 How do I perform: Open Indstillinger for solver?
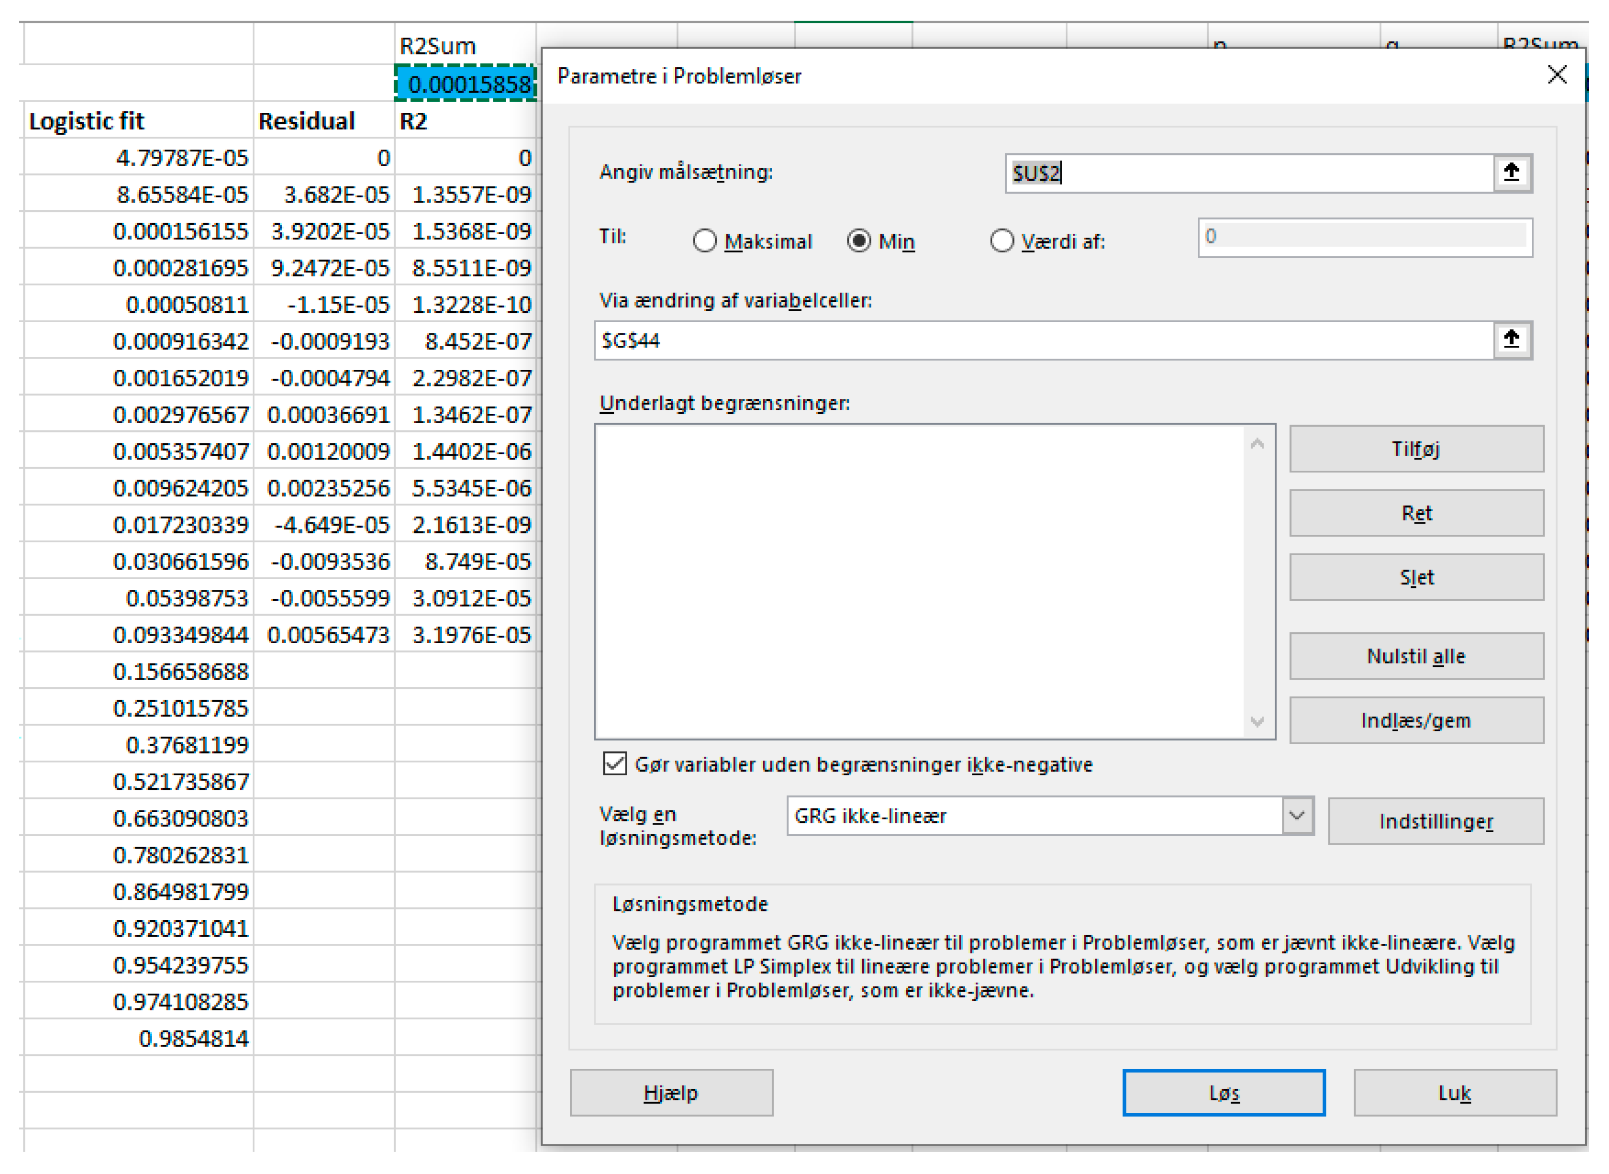1435,821
